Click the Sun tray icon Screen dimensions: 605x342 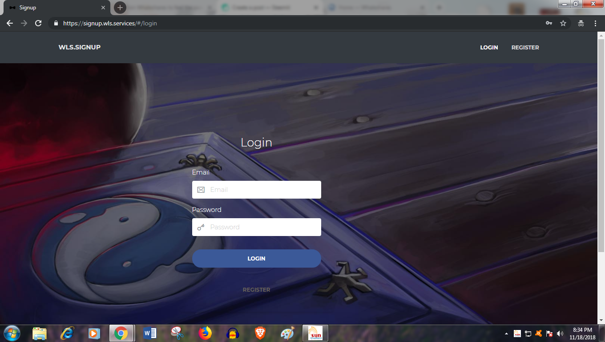point(517,334)
